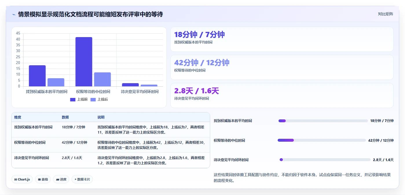The width and height of the screenshot is (405, 195).
Task: Click x-axis label 待决意见平均闭环时间 in chart
Action: click(140, 92)
